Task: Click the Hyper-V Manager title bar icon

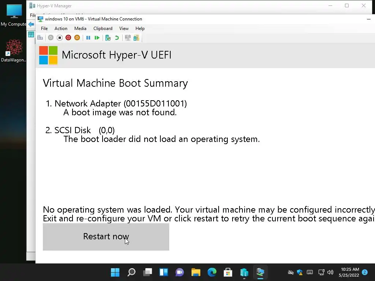Action: [x=32, y=5]
